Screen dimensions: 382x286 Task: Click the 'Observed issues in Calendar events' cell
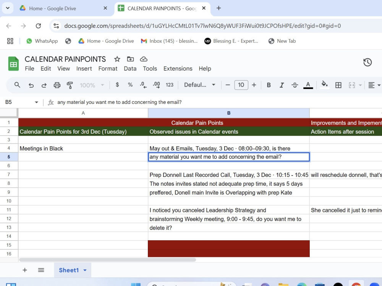coord(229,132)
